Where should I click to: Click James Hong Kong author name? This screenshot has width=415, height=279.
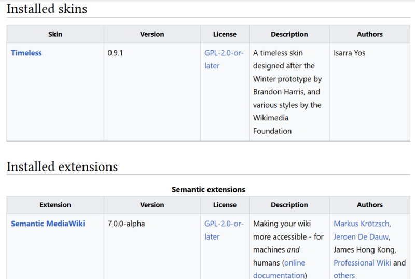click(x=365, y=249)
